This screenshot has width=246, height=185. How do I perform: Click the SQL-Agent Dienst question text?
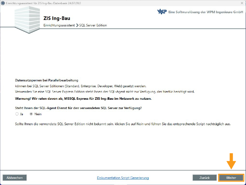click(x=78, y=108)
